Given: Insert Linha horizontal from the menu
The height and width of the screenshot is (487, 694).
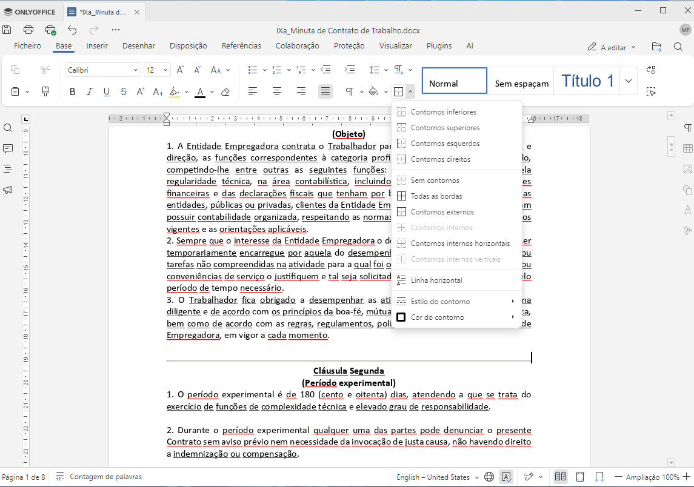Looking at the screenshot, I should tap(457, 280).
